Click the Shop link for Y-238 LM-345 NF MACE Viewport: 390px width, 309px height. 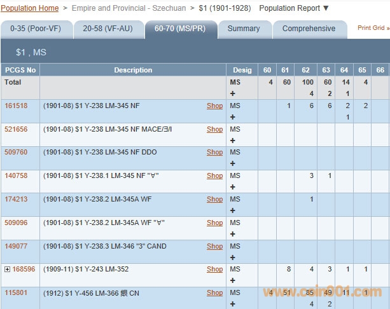tap(214, 129)
